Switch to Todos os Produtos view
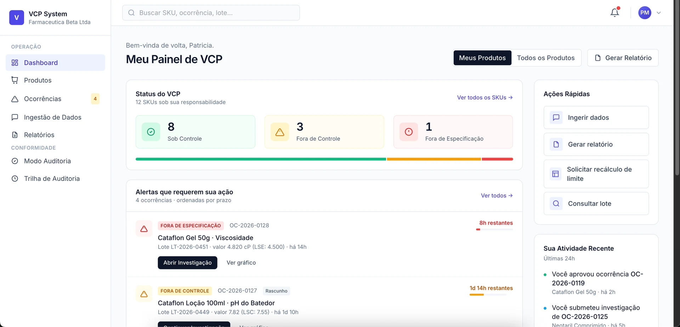Screen dimensions: 680x327 (x=545, y=58)
